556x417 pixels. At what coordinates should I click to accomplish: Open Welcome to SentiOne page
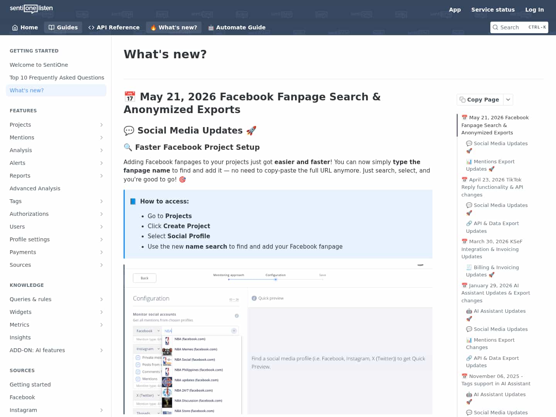click(56, 65)
